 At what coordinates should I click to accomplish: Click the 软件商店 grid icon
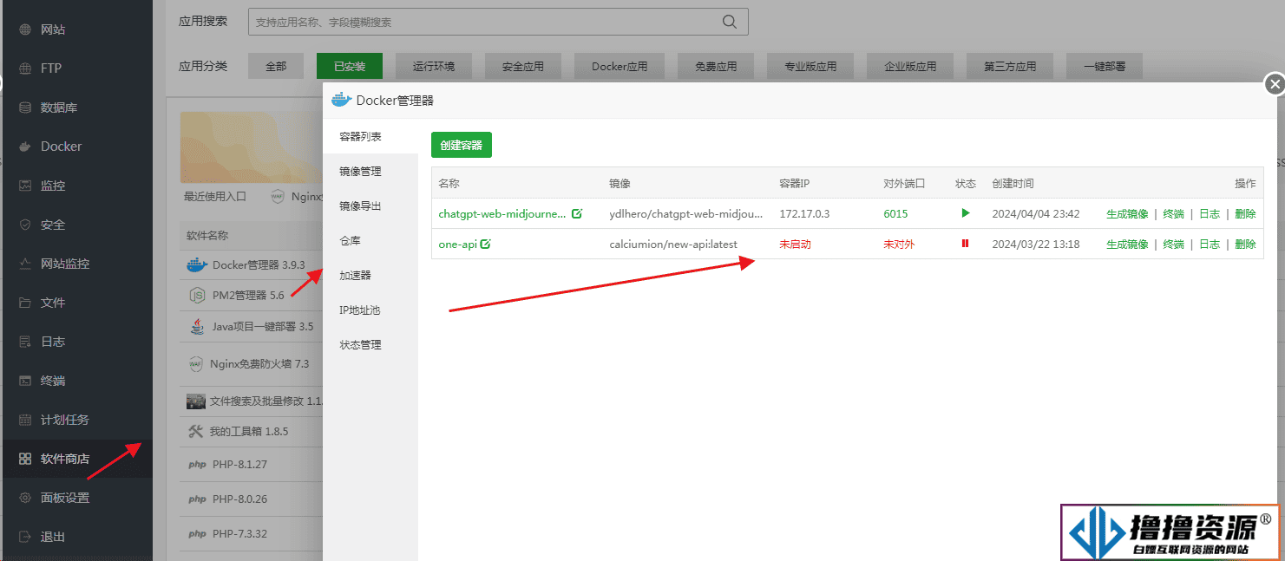[25, 459]
